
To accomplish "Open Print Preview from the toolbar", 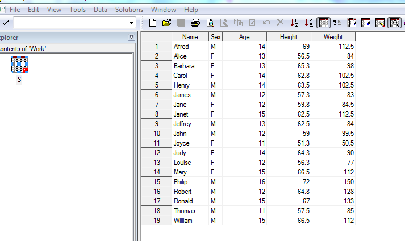I will click(x=210, y=23).
